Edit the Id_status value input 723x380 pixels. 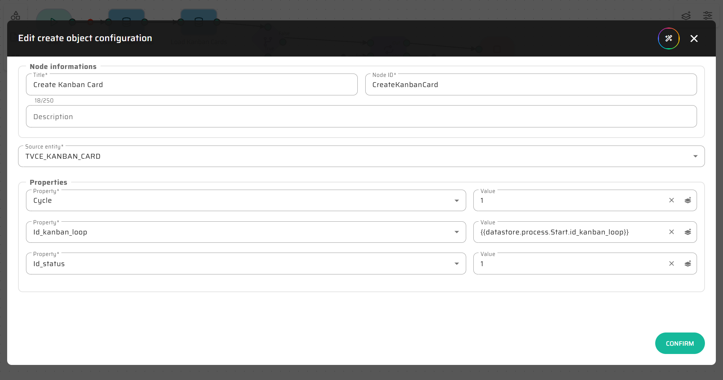click(x=569, y=264)
